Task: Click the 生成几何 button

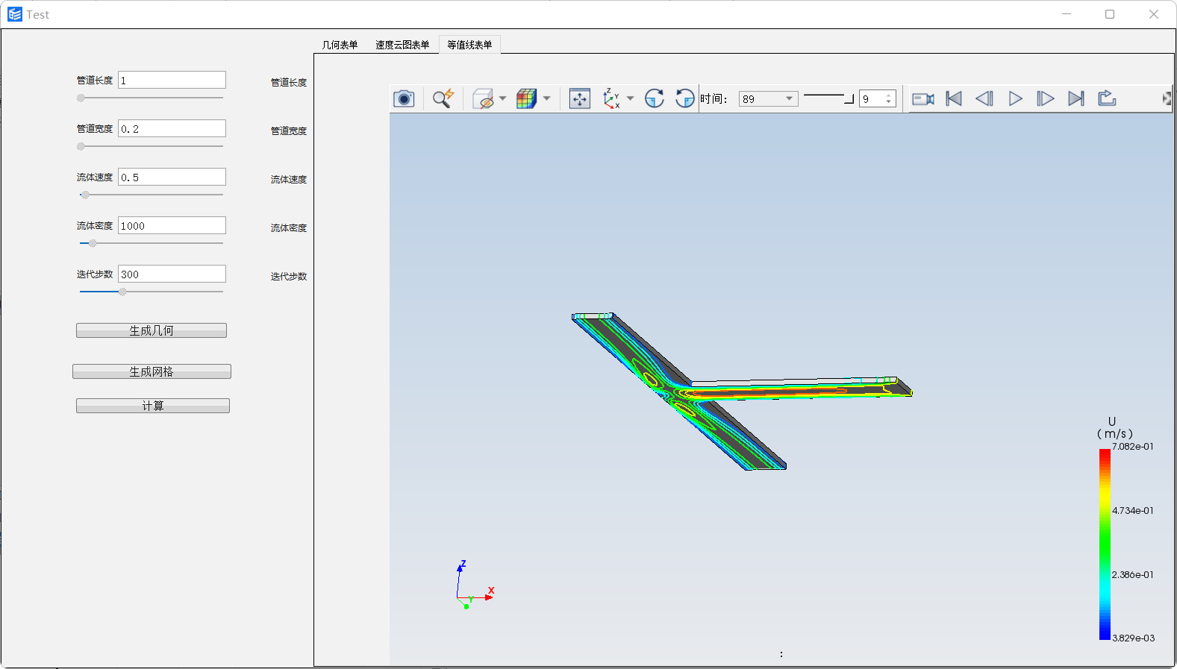Action: click(x=152, y=330)
